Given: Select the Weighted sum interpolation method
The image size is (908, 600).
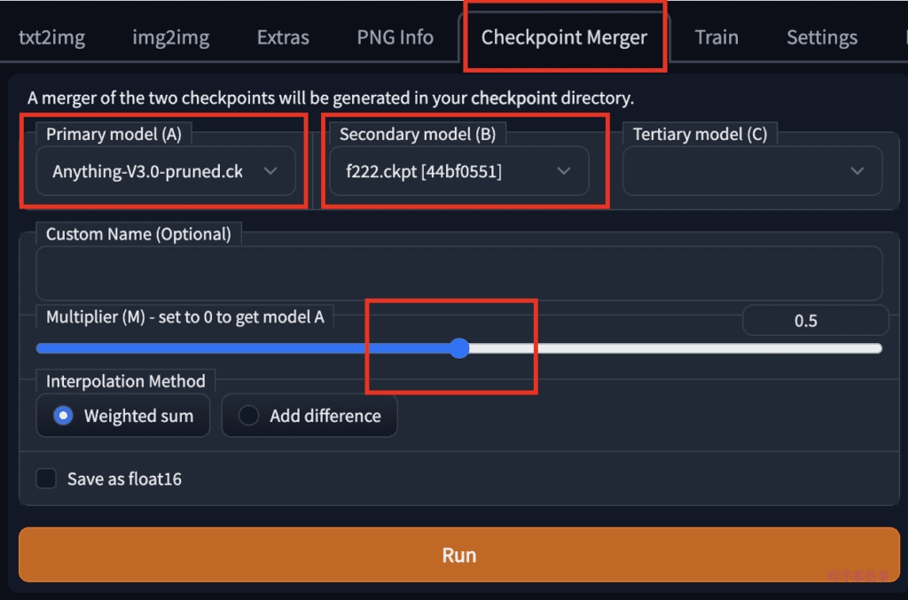Looking at the screenshot, I should (x=63, y=416).
